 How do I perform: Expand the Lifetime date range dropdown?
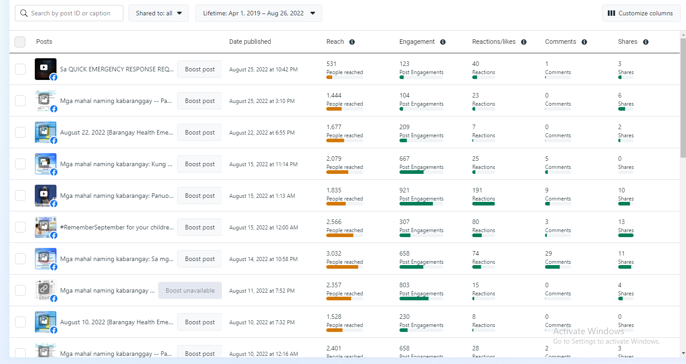[258, 13]
